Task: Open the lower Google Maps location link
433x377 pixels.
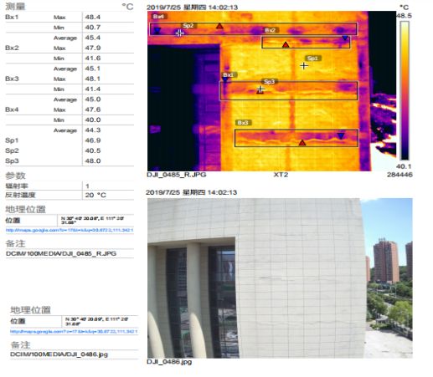Action: [x=74, y=332]
